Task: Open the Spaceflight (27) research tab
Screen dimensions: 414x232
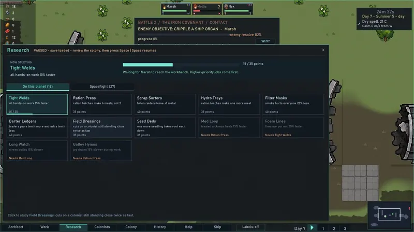Action: (102, 87)
